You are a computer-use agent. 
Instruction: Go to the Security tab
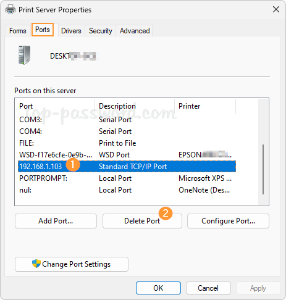coord(101,31)
